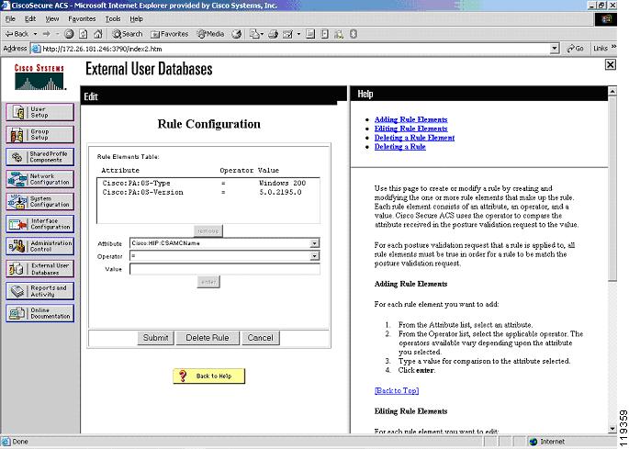Open the Adding Rule Elements help link

click(x=410, y=119)
